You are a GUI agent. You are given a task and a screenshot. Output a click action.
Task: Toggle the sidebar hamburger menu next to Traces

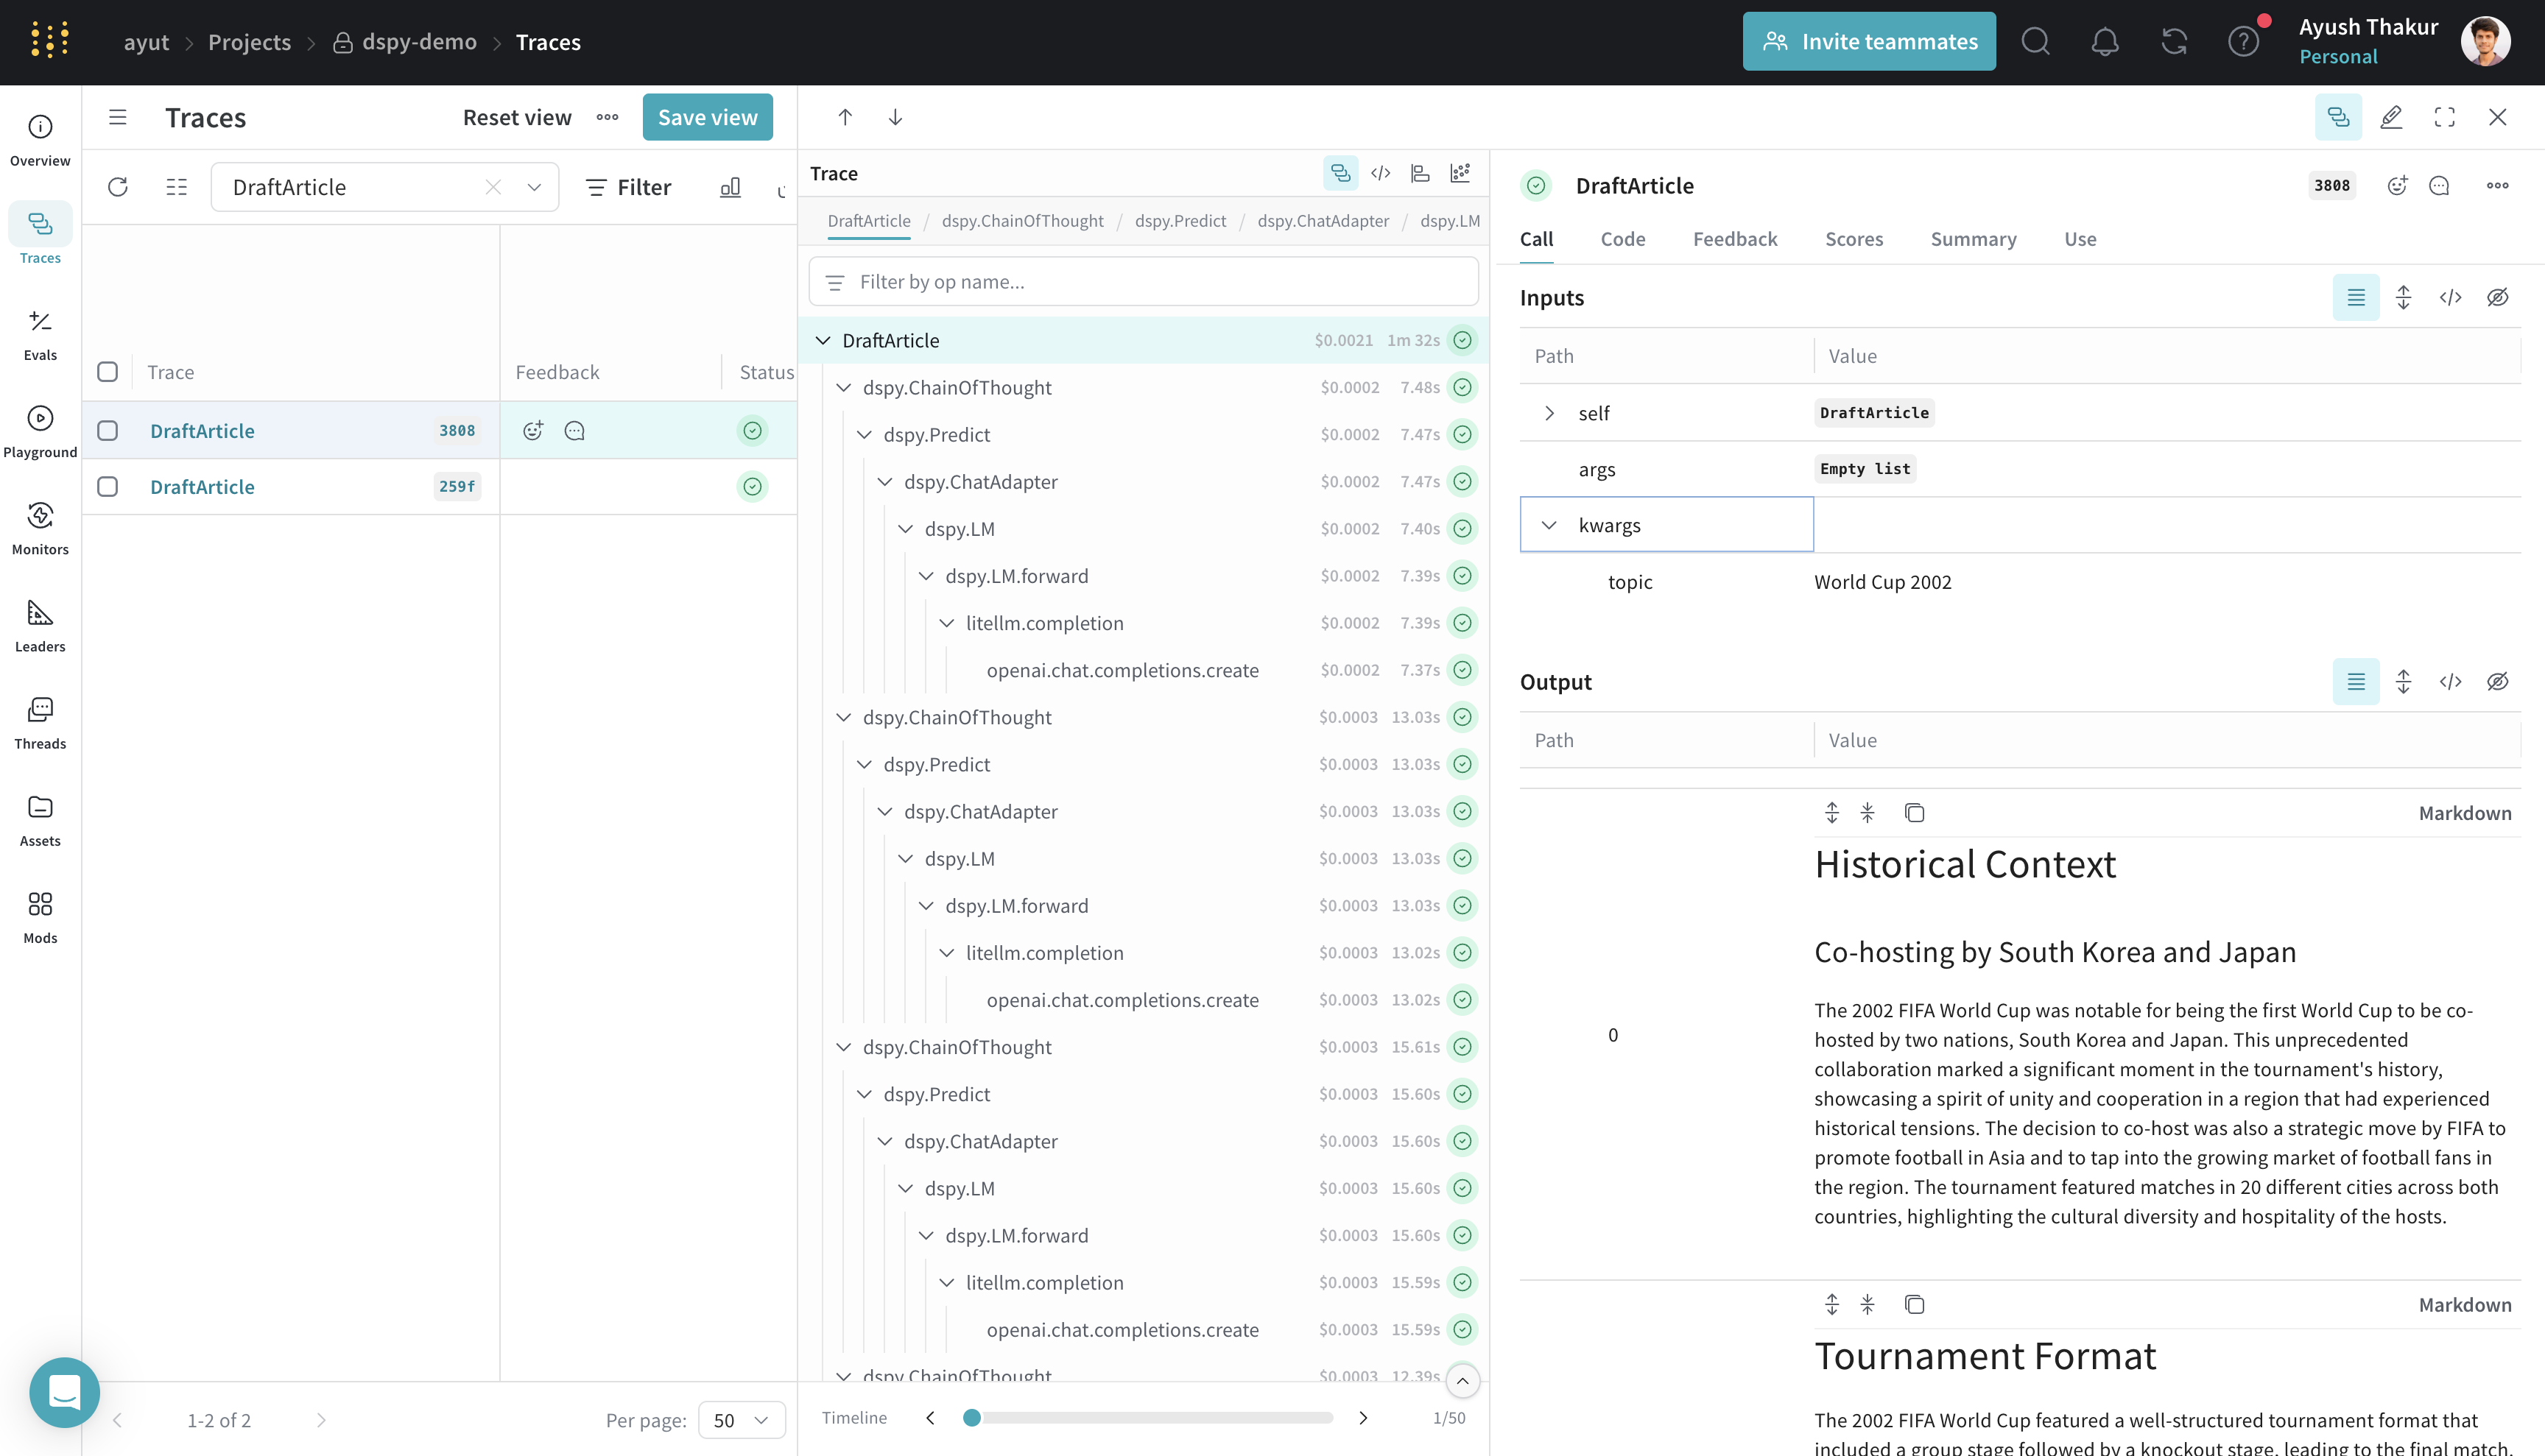118,117
